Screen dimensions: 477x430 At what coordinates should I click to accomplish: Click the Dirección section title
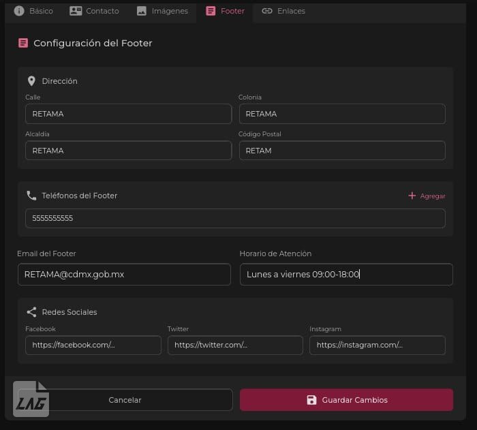coord(60,81)
